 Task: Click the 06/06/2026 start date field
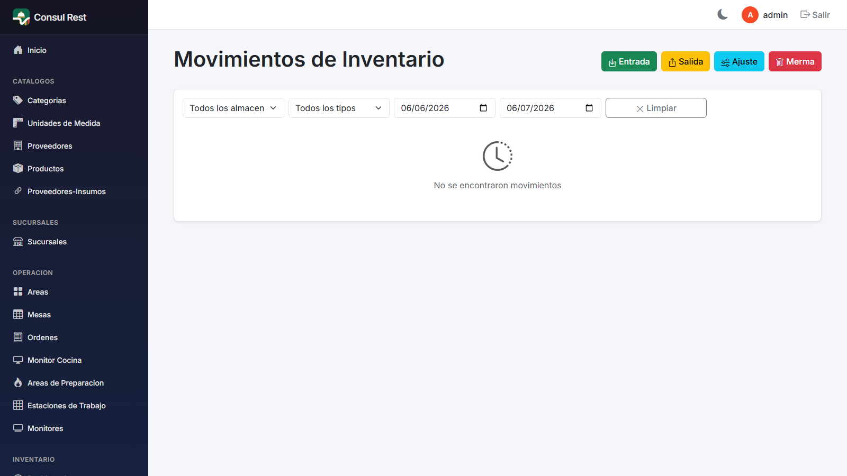[445, 108]
